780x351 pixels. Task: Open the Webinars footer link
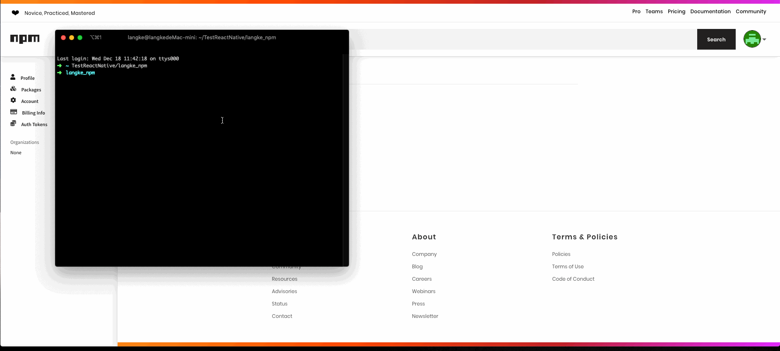click(x=424, y=291)
